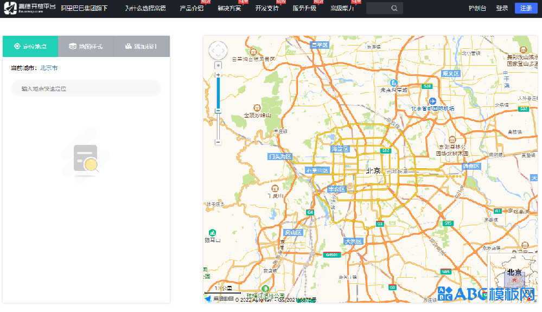
Task: Click the 北京 city name on map
Action: point(373,171)
